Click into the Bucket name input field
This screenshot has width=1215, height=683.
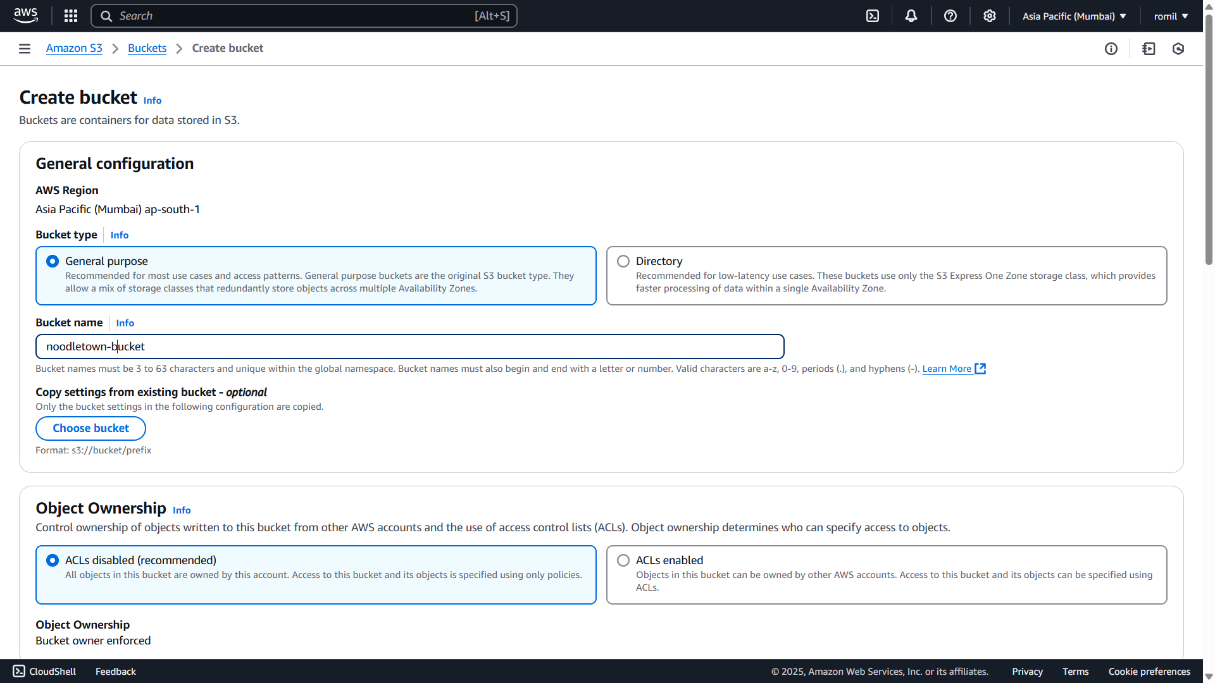pos(410,347)
